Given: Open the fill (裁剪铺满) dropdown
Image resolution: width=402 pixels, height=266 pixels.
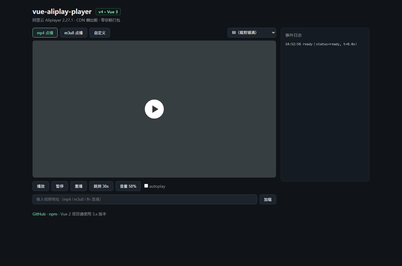Looking at the screenshot, I should [x=252, y=33].
